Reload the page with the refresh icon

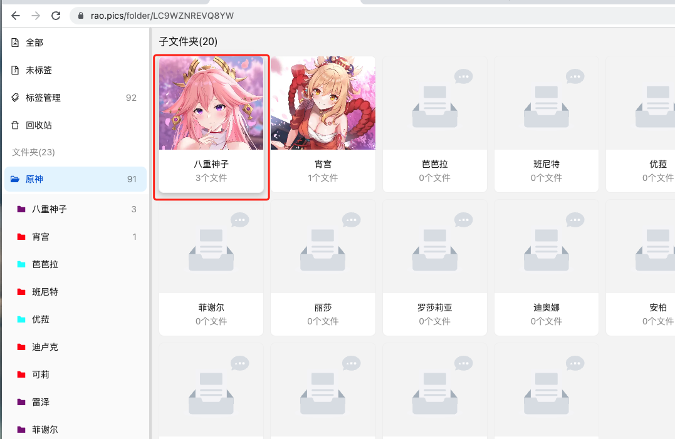(56, 16)
